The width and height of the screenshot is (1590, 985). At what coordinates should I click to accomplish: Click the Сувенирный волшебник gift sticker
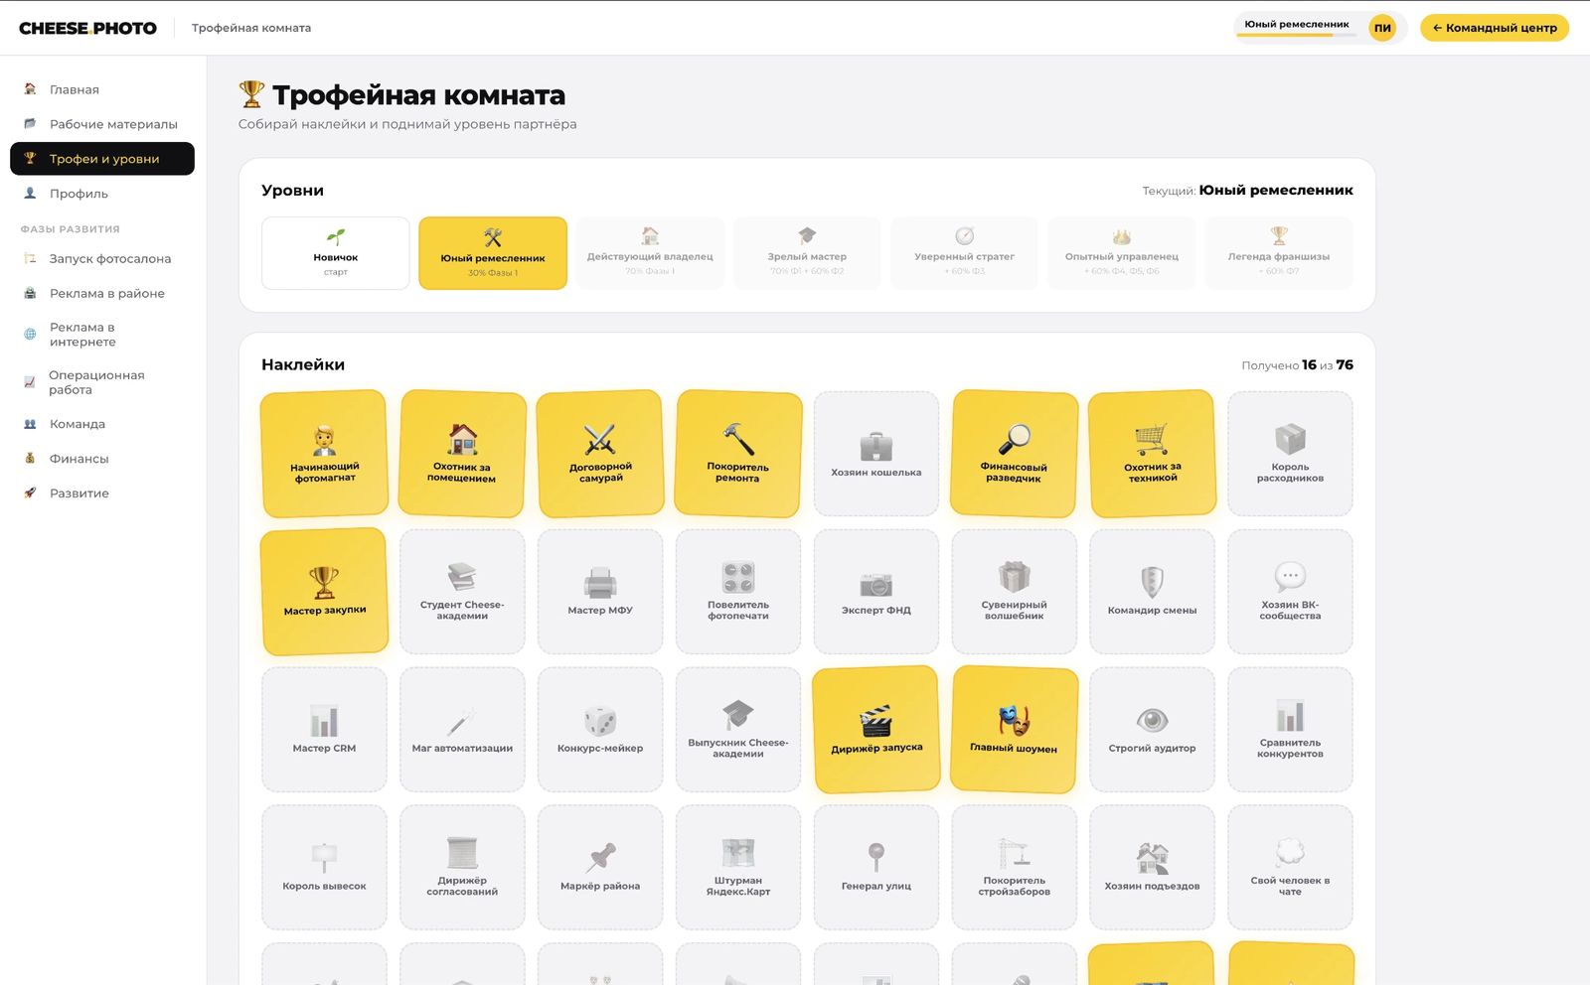point(1014,592)
